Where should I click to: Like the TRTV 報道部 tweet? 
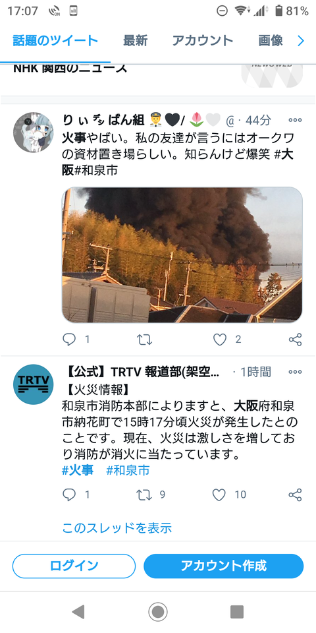point(219,495)
